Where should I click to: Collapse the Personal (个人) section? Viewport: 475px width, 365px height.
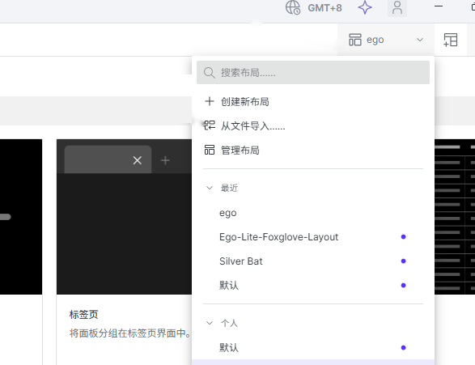(210, 323)
